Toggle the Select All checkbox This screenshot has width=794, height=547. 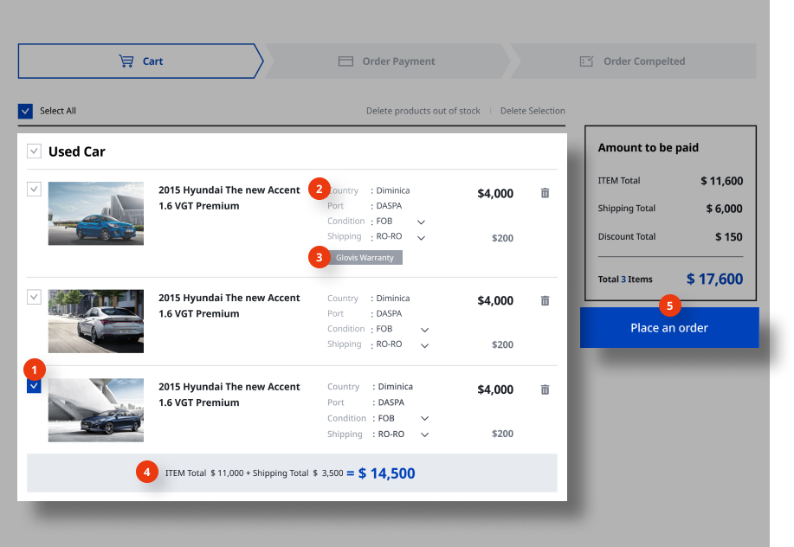25,111
